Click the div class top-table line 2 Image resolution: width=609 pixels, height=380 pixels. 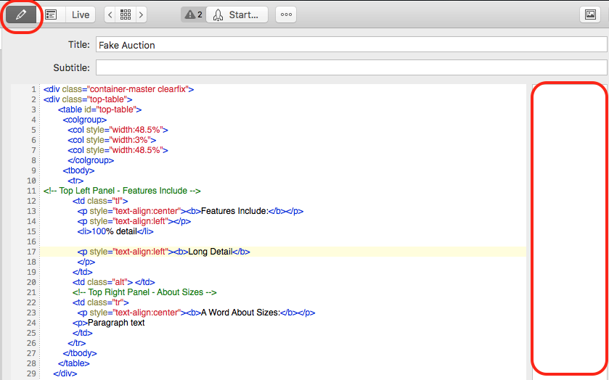[x=88, y=99]
